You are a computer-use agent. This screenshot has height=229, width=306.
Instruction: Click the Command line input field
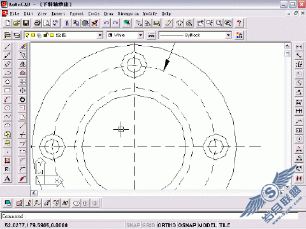point(150,216)
